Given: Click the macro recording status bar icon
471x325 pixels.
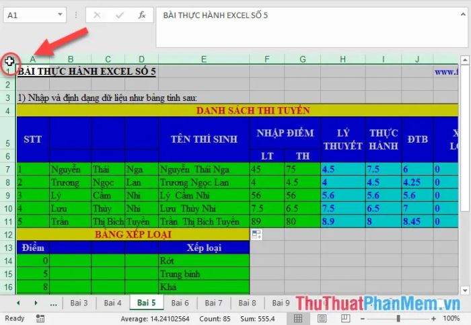Looking at the screenshot, I should click(x=40, y=318).
